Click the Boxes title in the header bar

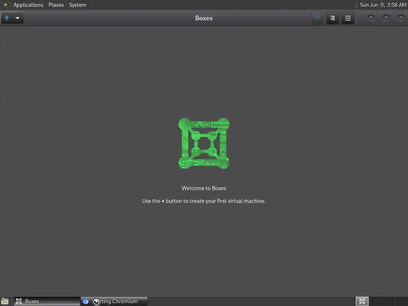204,18
